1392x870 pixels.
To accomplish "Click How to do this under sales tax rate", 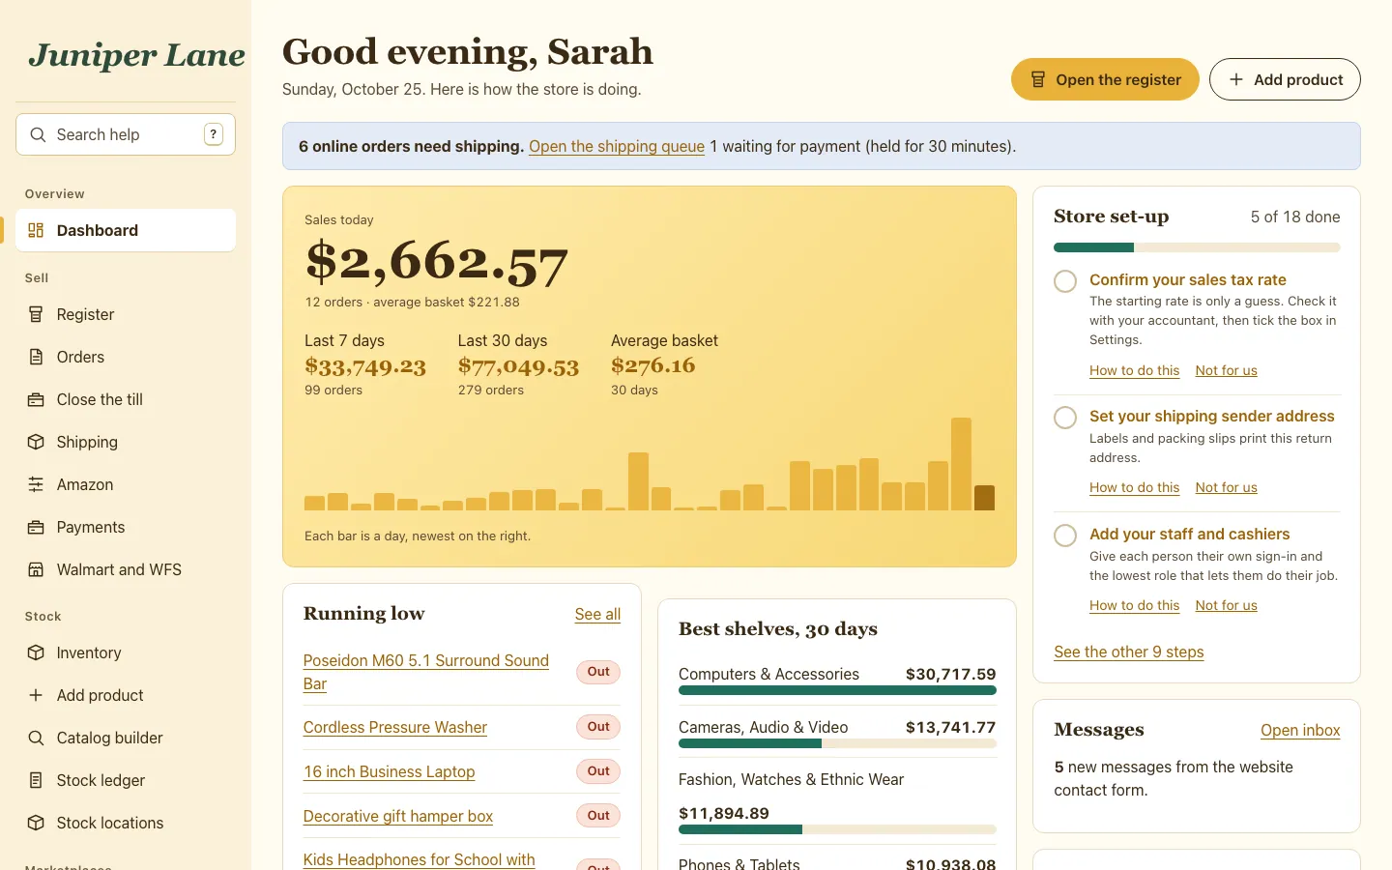I will 1134,370.
